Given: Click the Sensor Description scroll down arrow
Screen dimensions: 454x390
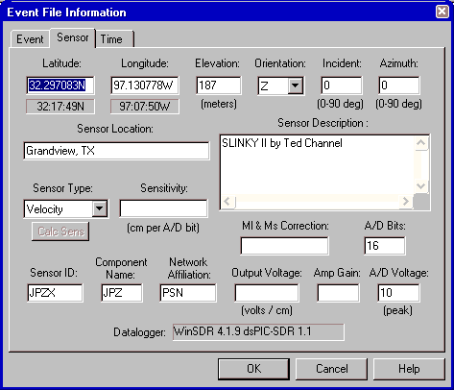Looking at the screenshot, I should coord(421,186).
